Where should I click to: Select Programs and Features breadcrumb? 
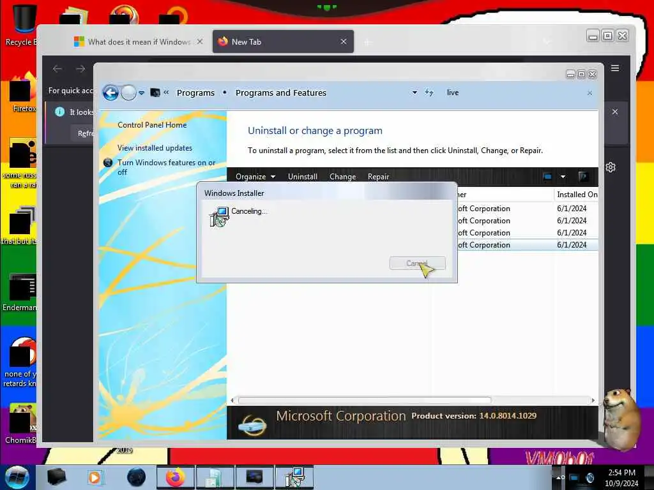coord(281,93)
